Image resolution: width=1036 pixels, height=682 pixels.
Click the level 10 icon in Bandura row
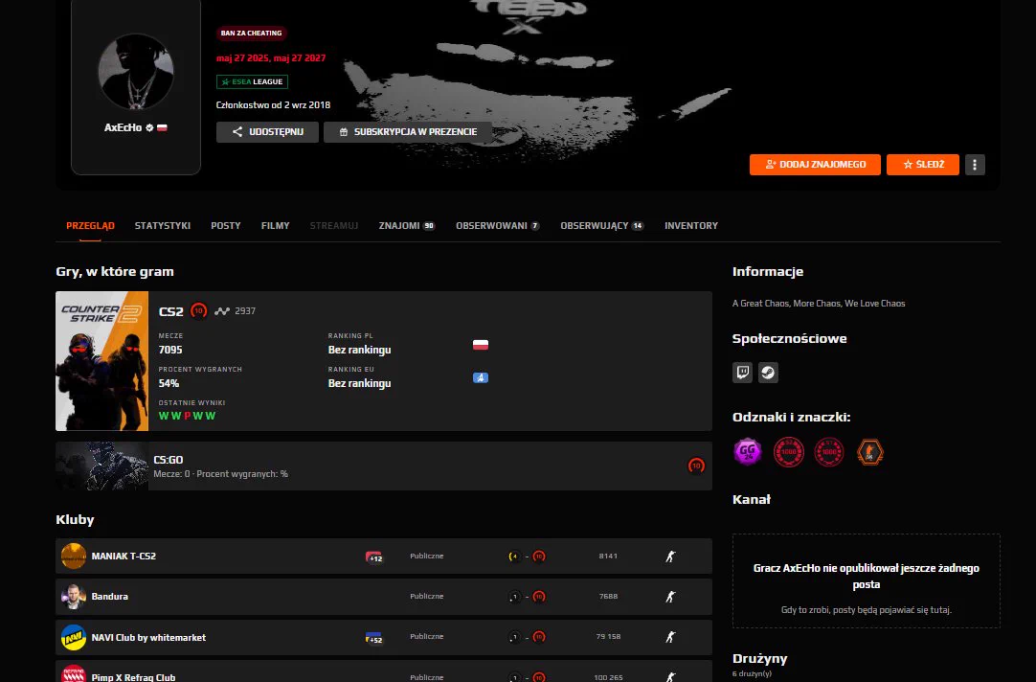click(539, 597)
